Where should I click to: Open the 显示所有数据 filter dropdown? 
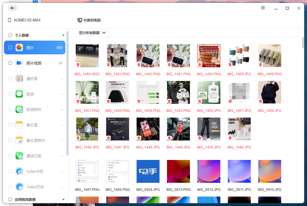pos(91,33)
